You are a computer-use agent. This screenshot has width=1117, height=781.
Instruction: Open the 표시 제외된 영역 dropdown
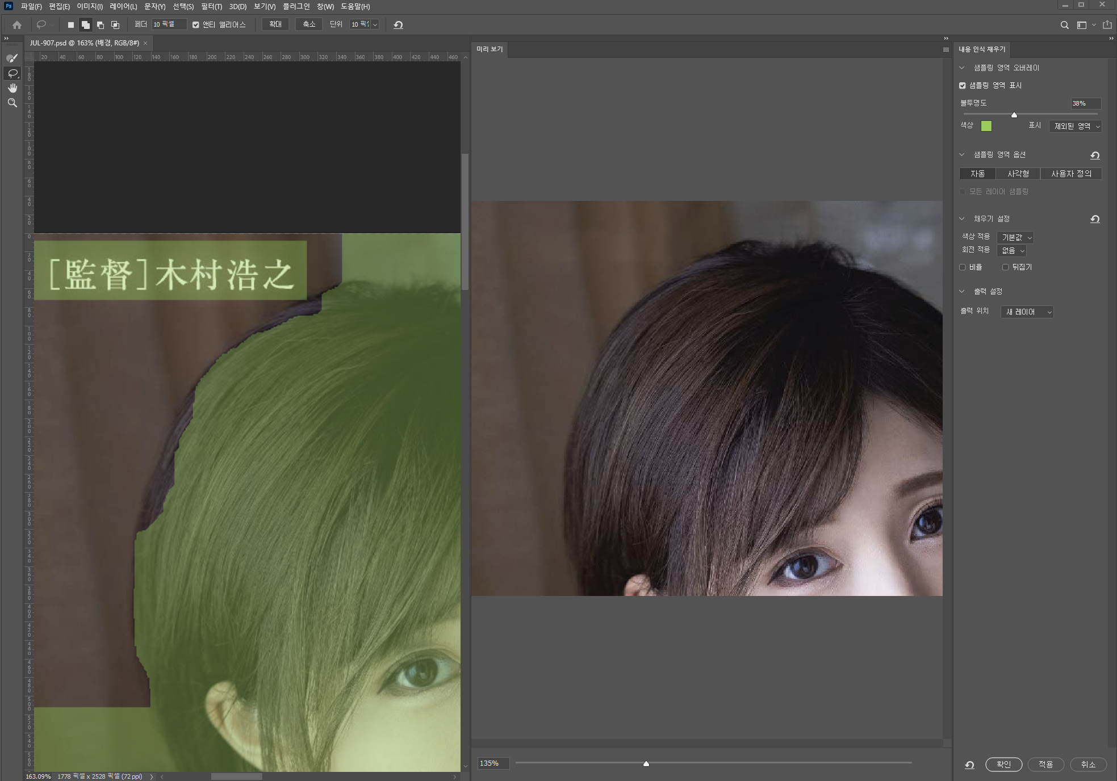[x=1076, y=126]
